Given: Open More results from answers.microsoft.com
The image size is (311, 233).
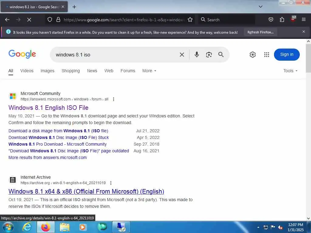Looking at the screenshot, I should 48,157.
